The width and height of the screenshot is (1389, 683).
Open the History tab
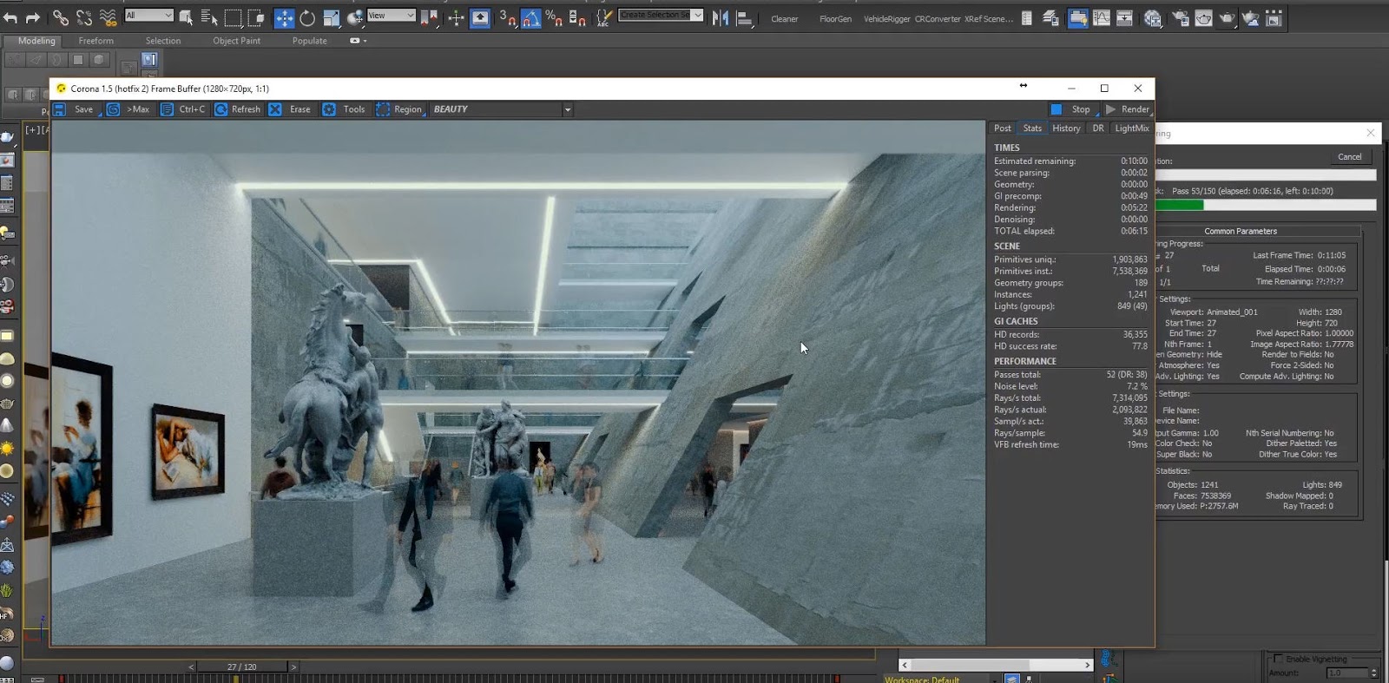point(1066,128)
